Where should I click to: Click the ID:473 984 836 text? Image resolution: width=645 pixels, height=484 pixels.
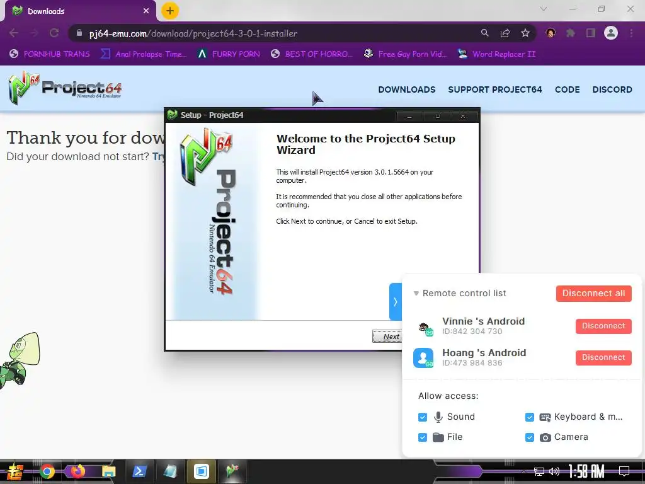pyautogui.click(x=472, y=363)
